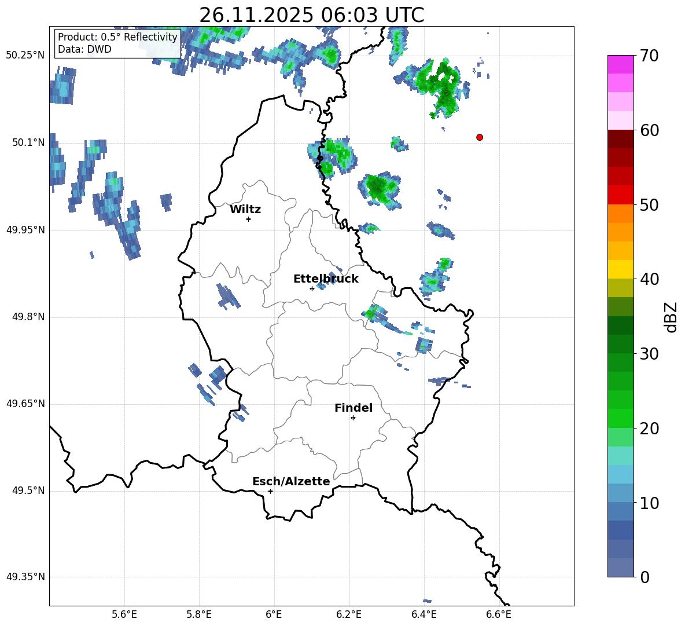Click the "Product: 0.5° Reflectivity" text

click(x=117, y=36)
